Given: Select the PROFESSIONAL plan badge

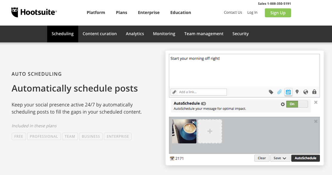Looking at the screenshot, I should [x=44, y=136].
